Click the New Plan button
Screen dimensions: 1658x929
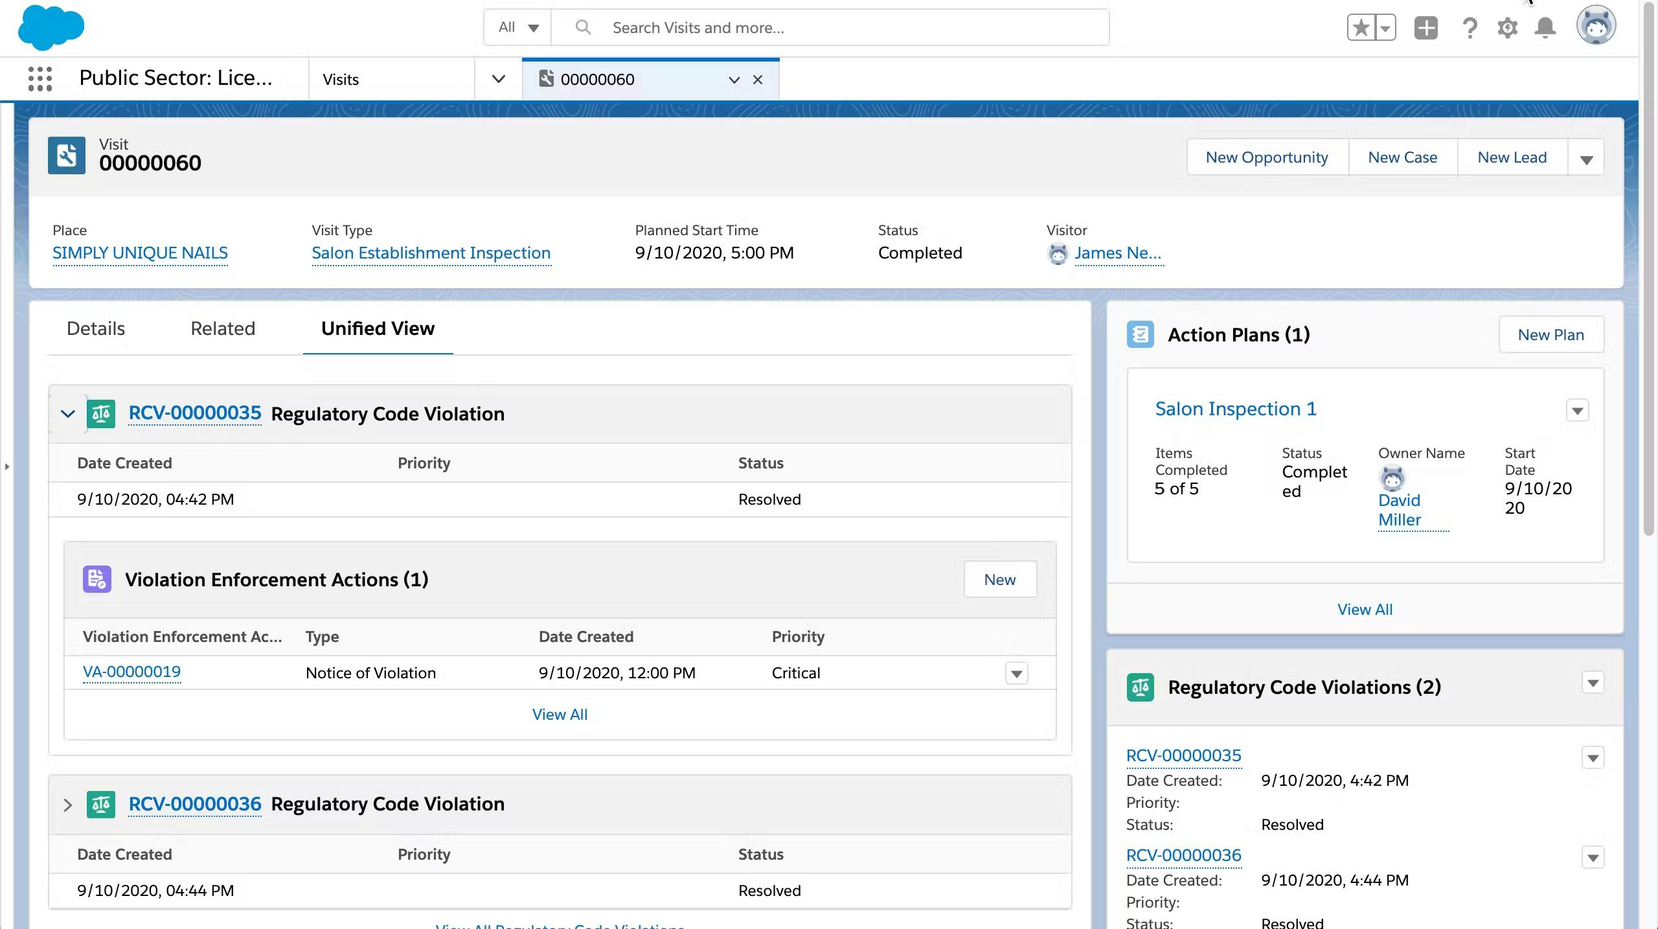1550,335
